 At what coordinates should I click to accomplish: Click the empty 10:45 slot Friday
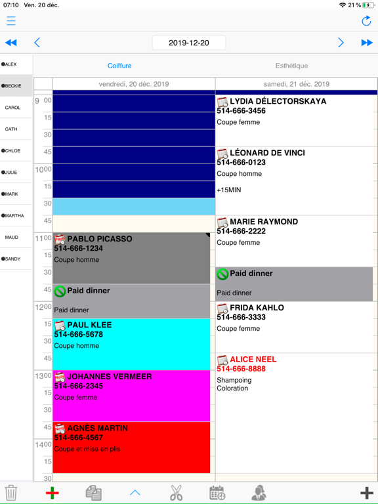pos(134,224)
